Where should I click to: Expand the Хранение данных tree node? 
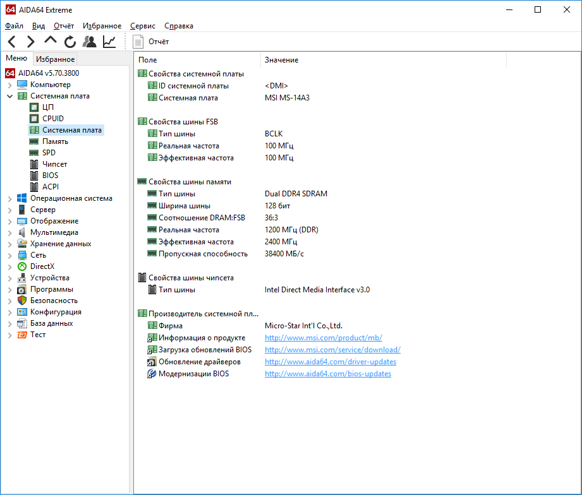10,244
